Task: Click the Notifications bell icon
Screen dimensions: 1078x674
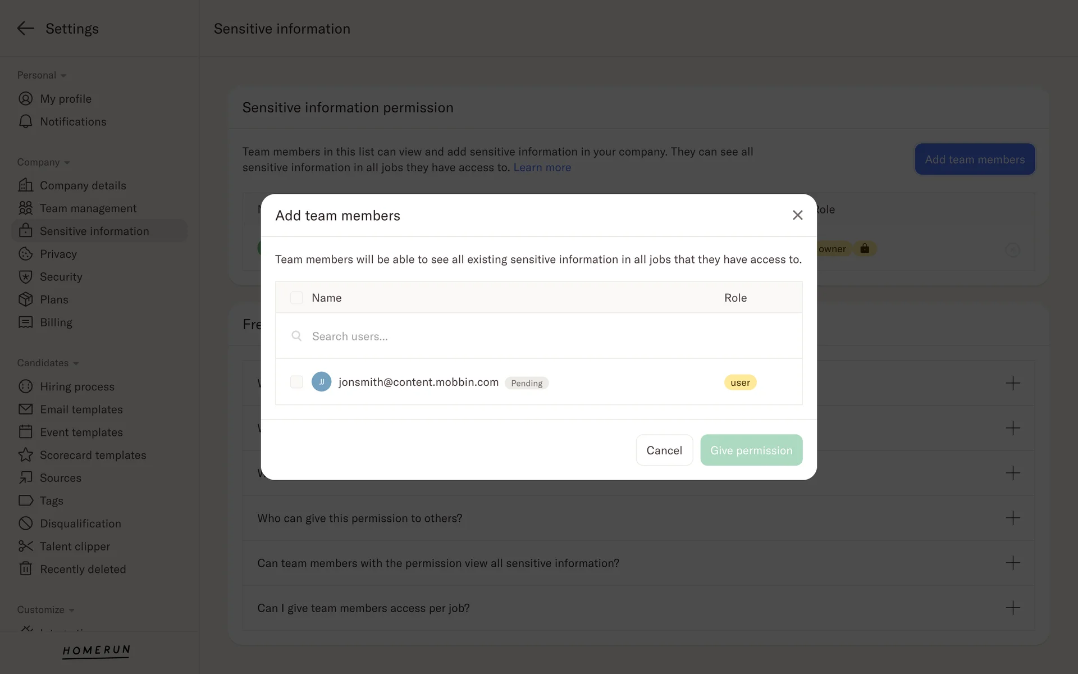Action: (25, 122)
